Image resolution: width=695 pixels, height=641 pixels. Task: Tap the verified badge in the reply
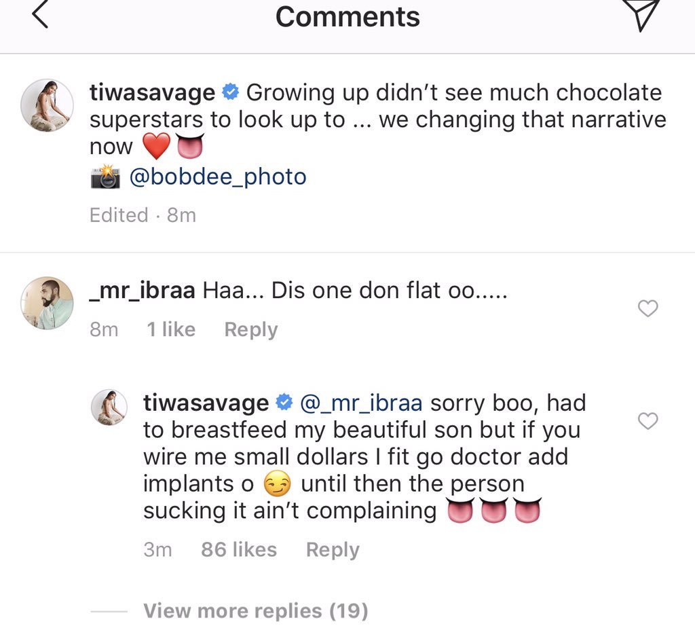pyautogui.click(x=284, y=403)
